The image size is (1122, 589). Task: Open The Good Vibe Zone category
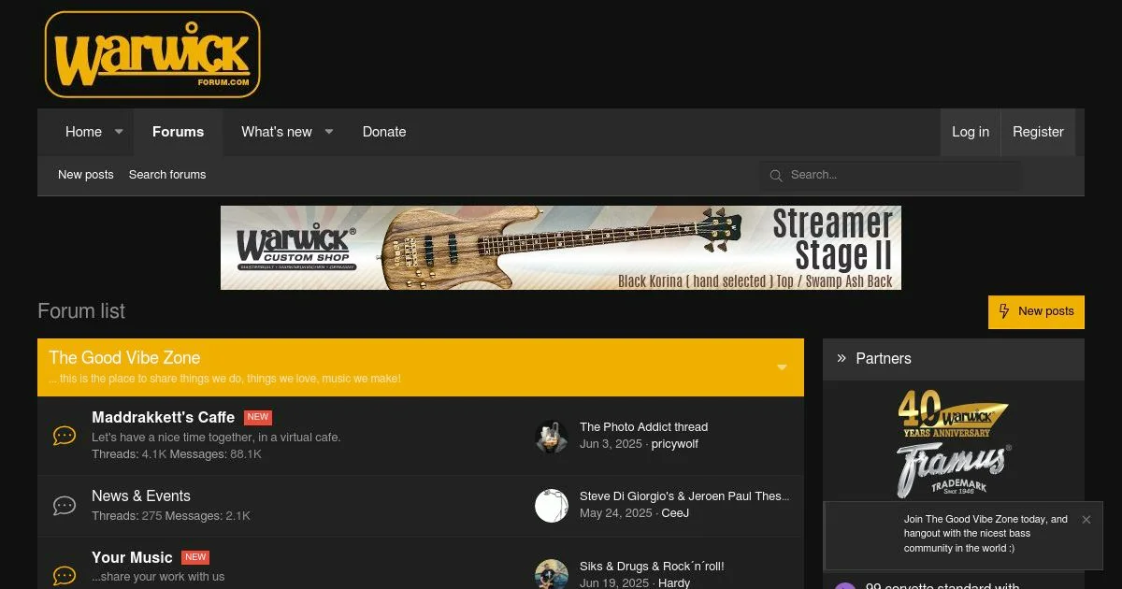coord(124,358)
